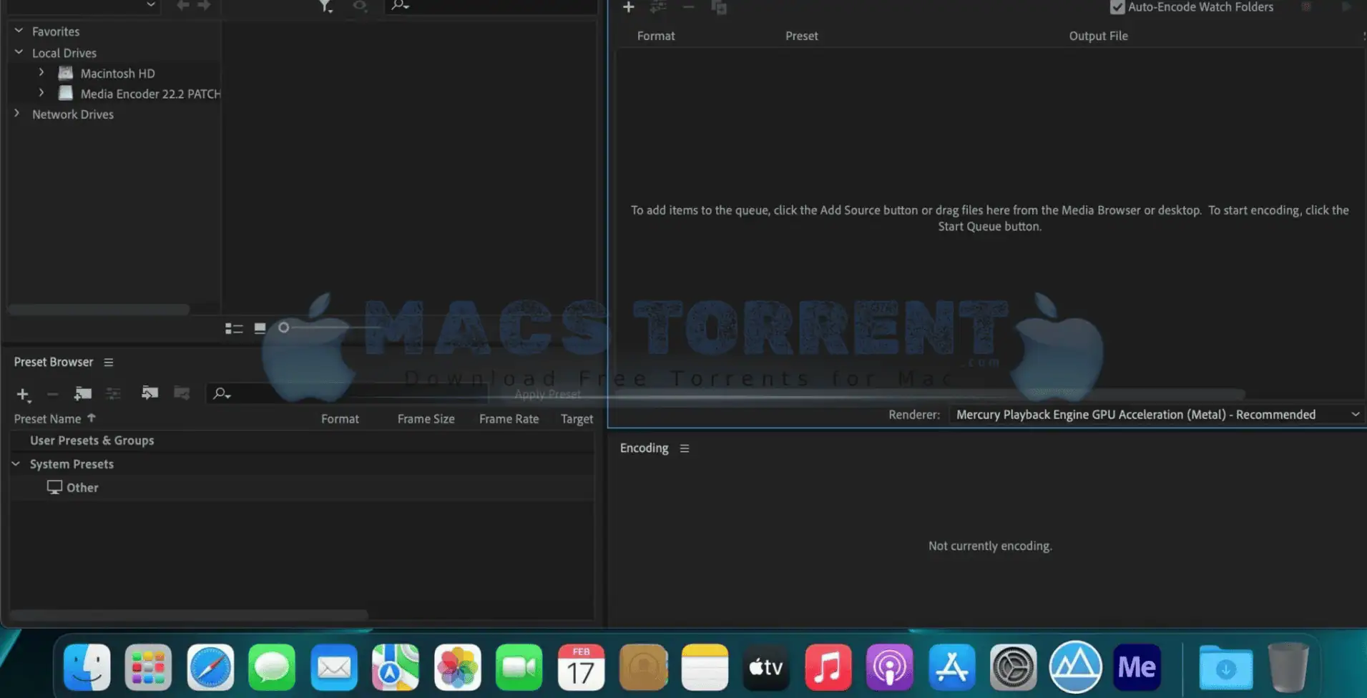The height and width of the screenshot is (698, 1367).
Task: Collapse the Favorites section
Action: tap(19, 31)
